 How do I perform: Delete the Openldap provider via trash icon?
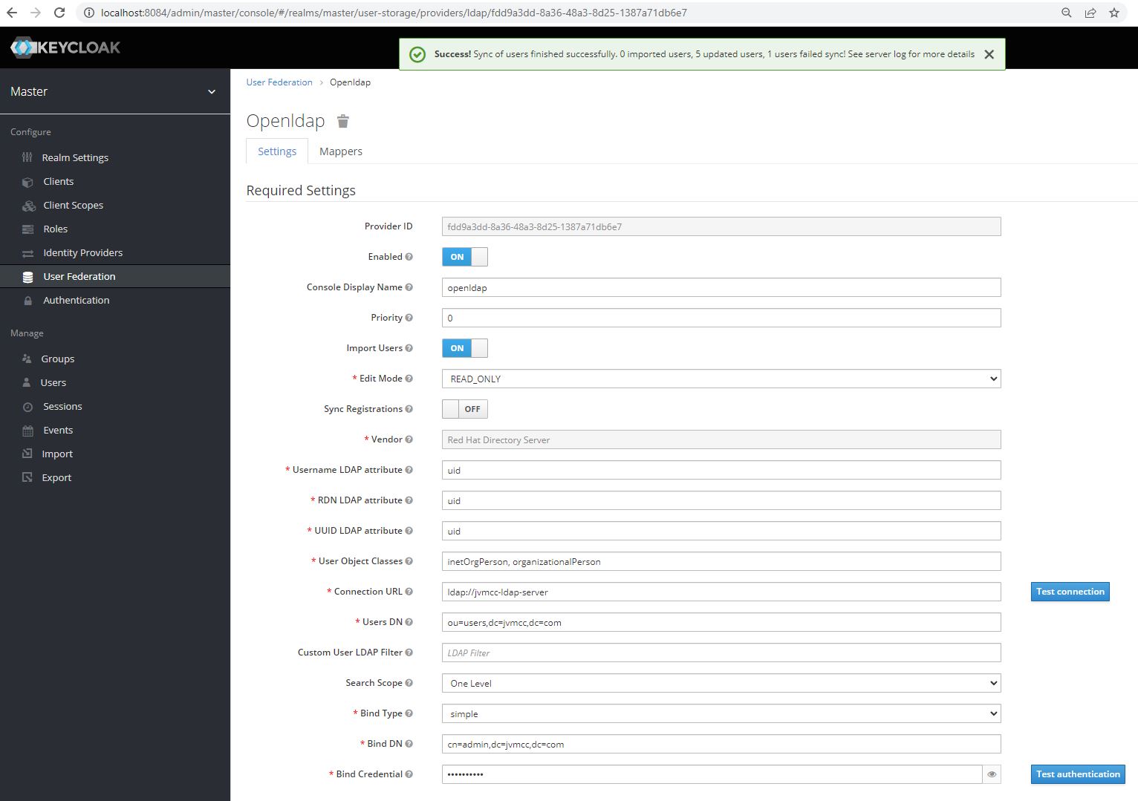coord(342,121)
